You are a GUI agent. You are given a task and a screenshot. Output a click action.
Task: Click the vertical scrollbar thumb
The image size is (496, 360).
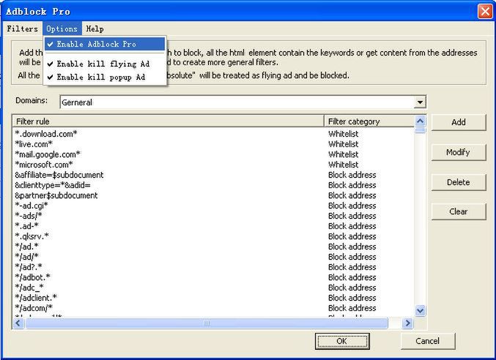(420, 130)
